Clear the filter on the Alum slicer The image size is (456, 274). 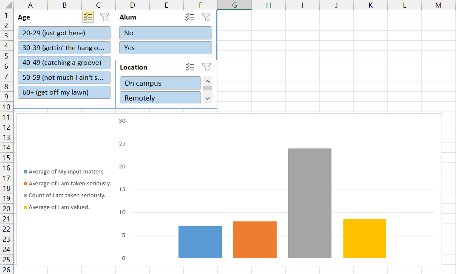206,17
